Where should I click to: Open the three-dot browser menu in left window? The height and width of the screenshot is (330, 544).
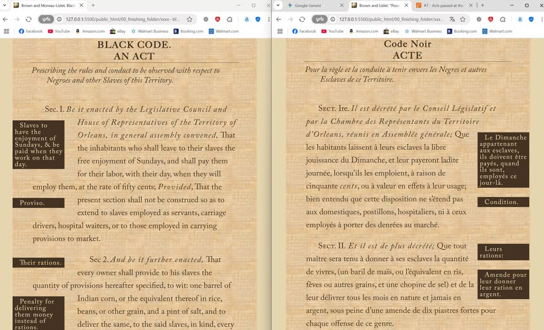[x=269, y=19]
